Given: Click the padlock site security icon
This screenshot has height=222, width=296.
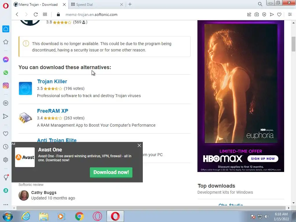Looking at the screenshot, I should (x=58, y=14).
